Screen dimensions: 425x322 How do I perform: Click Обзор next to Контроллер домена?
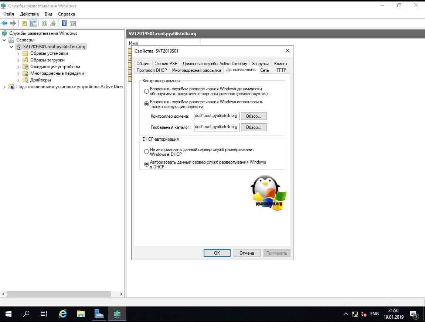(x=254, y=116)
